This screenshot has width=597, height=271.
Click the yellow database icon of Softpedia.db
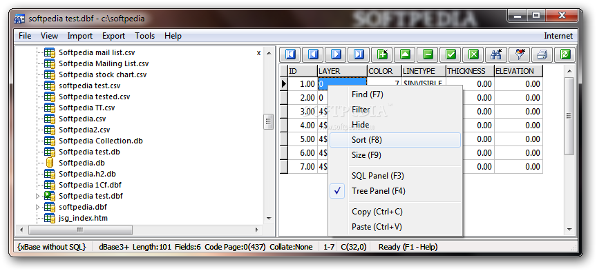tap(50, 163)
